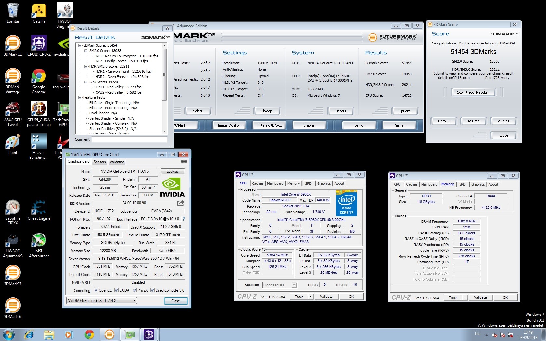Open the Windows Start button
The width and height of the screenshot is (546, 341).
click(8, 335)
